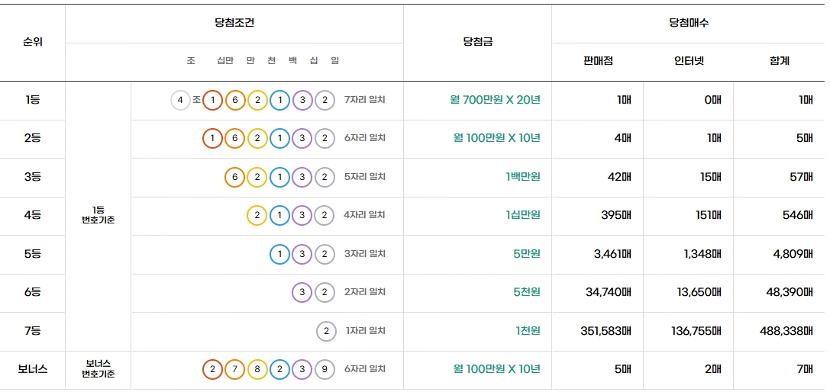Click the 5천원 prize amount
Image resolution: width=830 pixels, height=392 pixels.
click(x=527, y=292)
